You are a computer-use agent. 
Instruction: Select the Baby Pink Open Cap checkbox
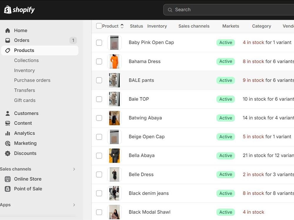coord(99,43)
